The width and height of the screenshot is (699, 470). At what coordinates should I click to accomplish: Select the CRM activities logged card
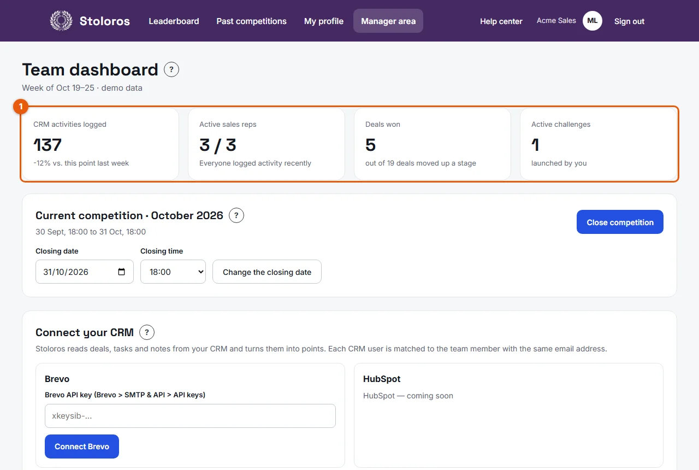click(100, 144)
